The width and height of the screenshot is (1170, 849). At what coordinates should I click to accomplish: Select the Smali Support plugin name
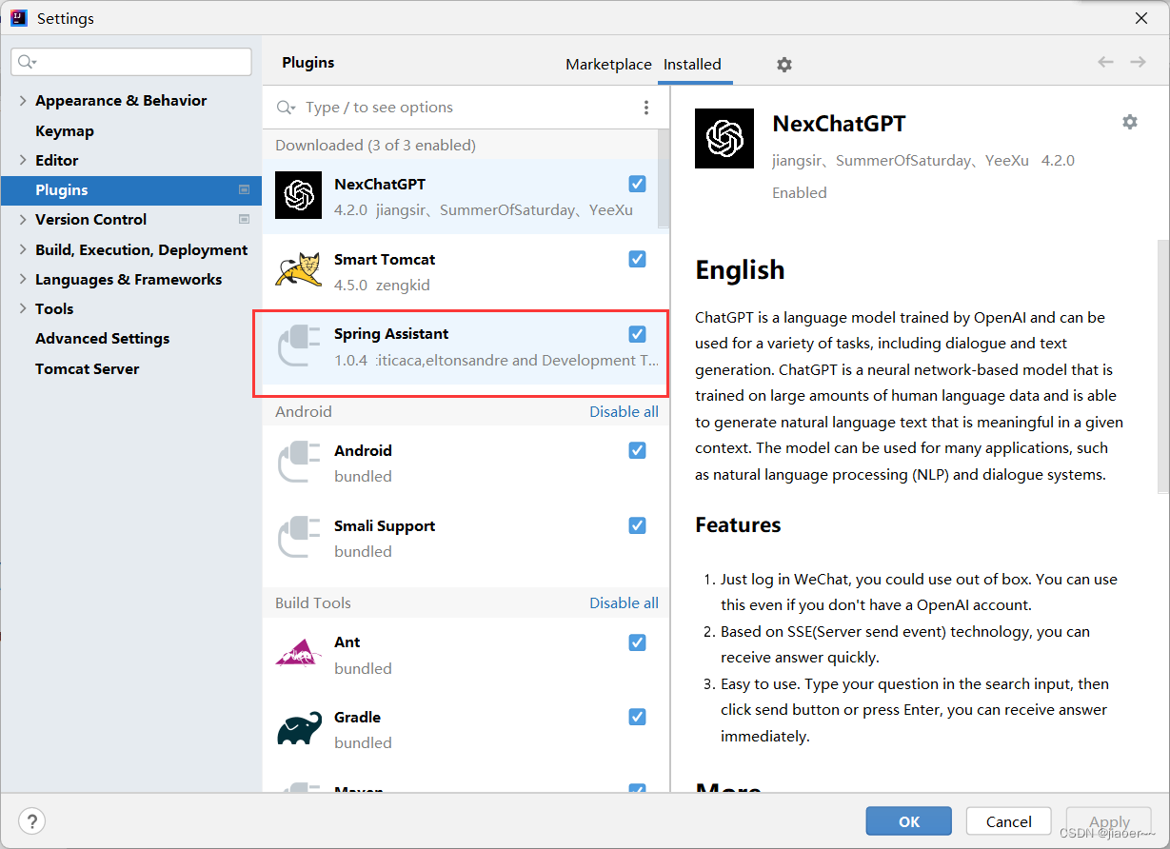tap(385, 525)
